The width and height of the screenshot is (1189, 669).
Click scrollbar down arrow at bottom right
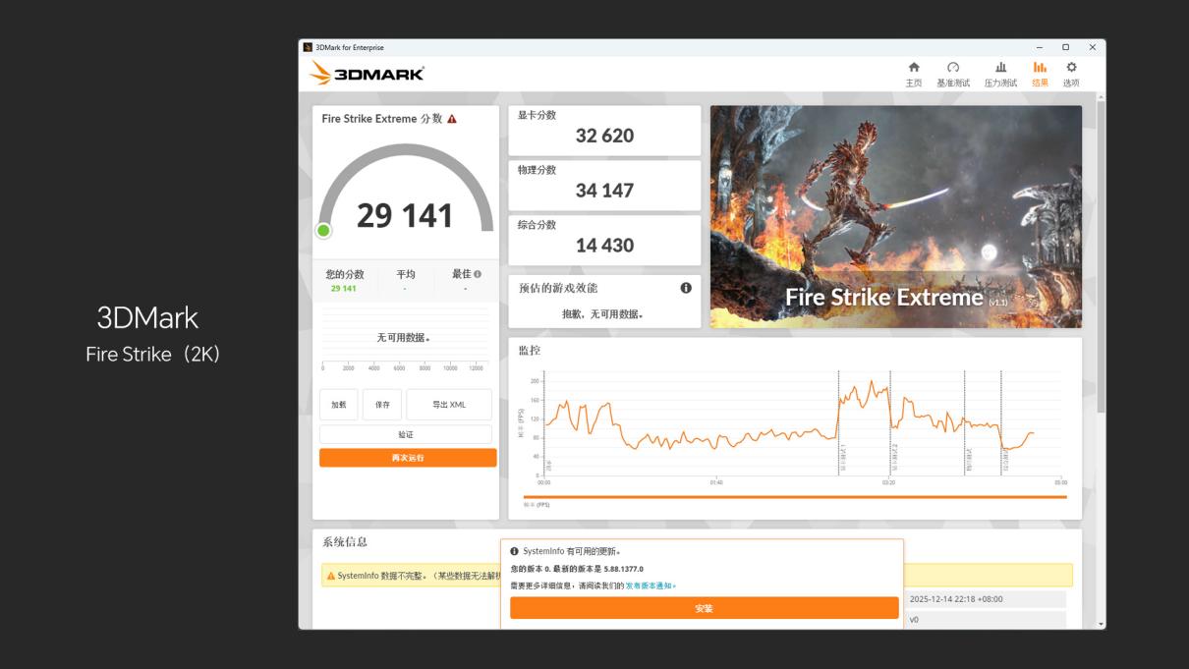pyautogui.click(x=1101, y=624)
